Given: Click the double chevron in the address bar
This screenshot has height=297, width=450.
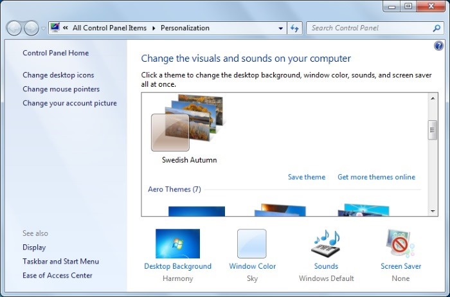Looking at the screenshot, I should pos(66,28).
